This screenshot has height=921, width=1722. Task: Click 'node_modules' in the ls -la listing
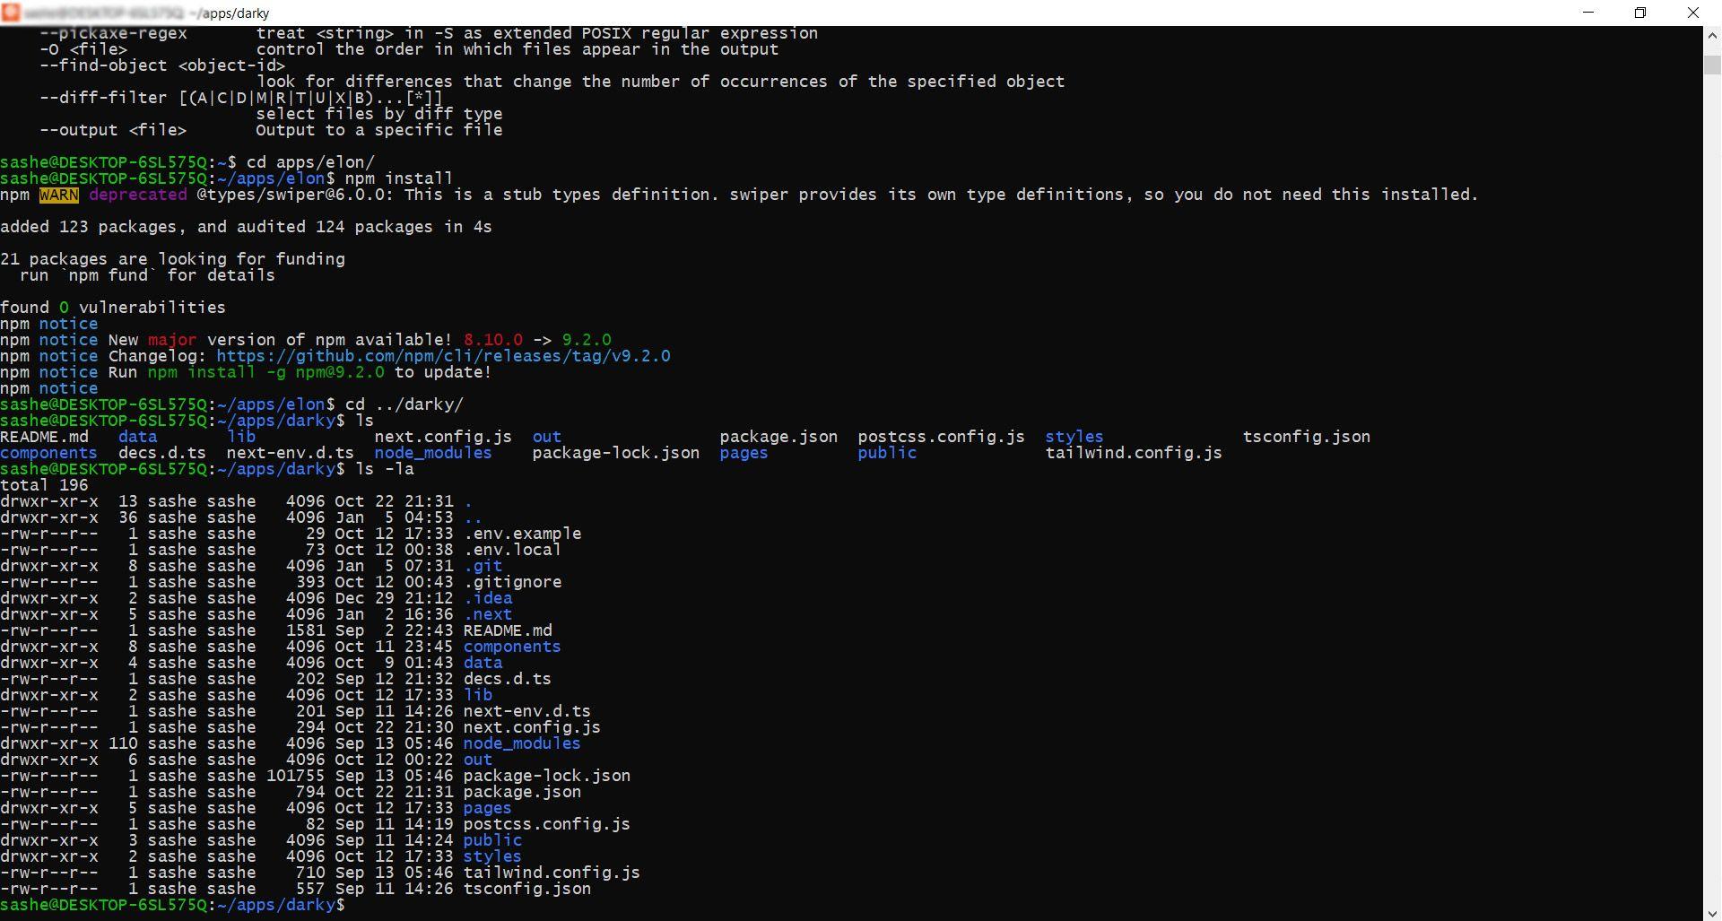522,743
